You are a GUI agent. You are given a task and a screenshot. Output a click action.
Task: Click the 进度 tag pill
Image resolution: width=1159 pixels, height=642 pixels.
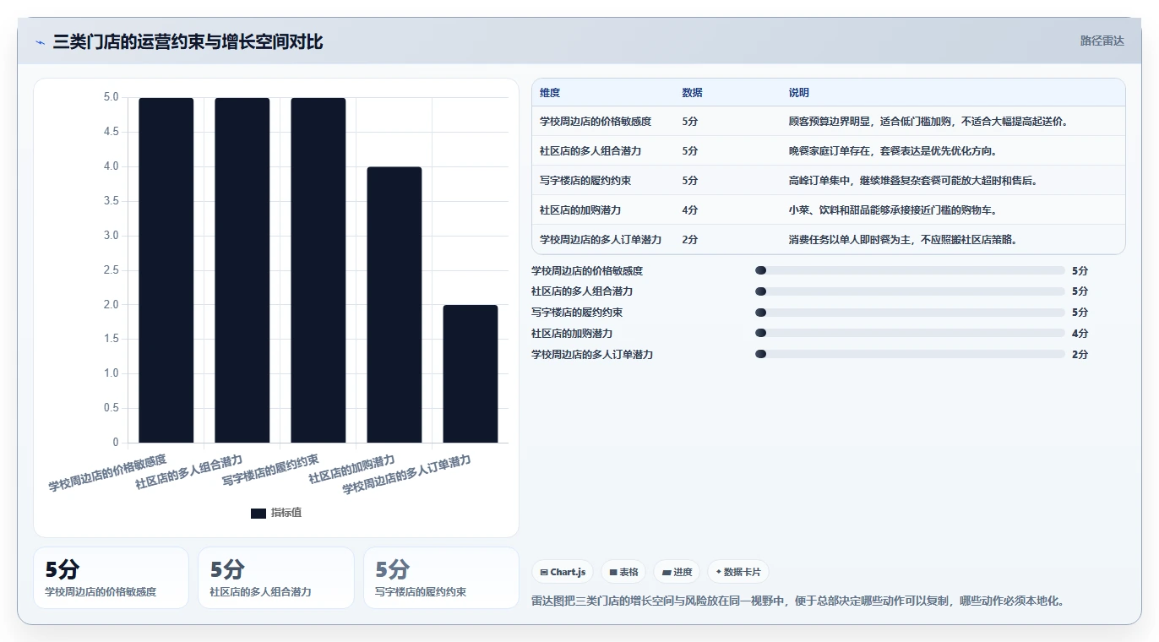coord(677,572)
